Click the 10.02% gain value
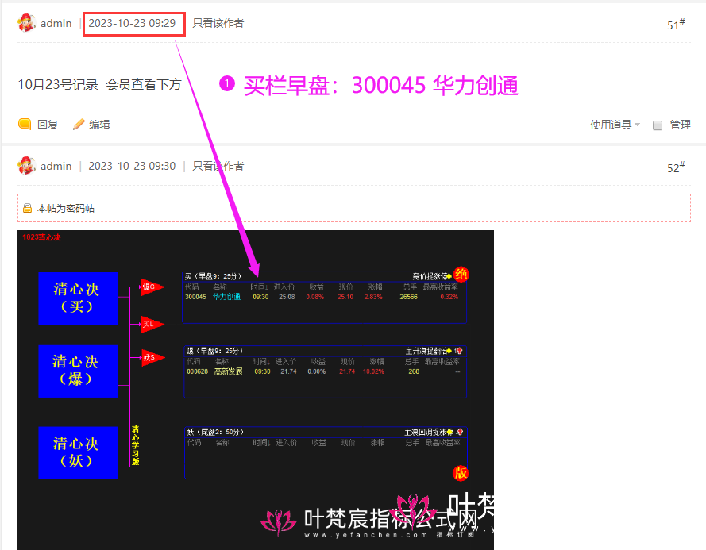Screen dimensions: 706x550 373,371
